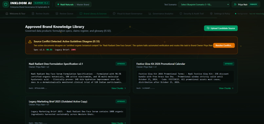Expand View Chunks on Festive Glow Kit card
The height and width of the screenshot is (124, 264).
pos(226,88)
